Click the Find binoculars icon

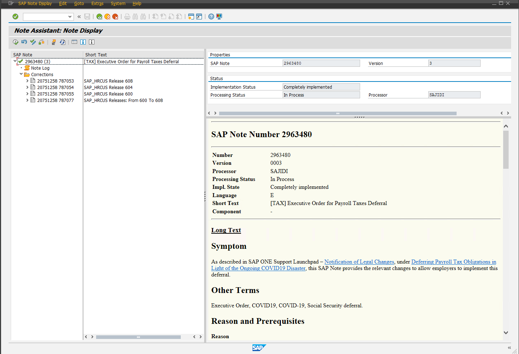click(x=135, y=17)
